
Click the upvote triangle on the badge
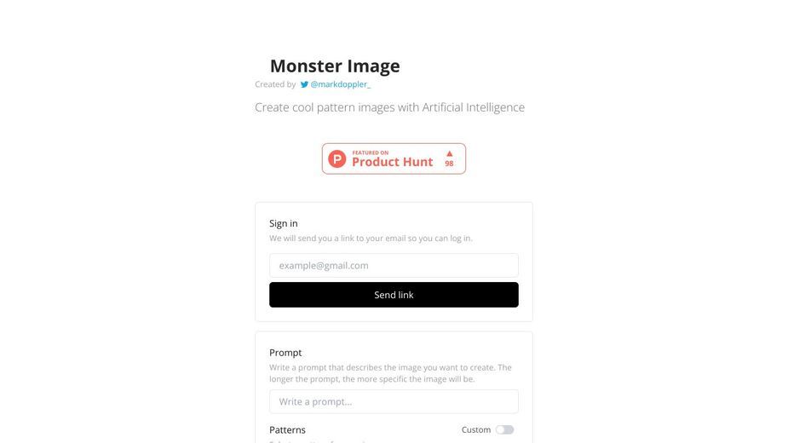pos(449,154)
